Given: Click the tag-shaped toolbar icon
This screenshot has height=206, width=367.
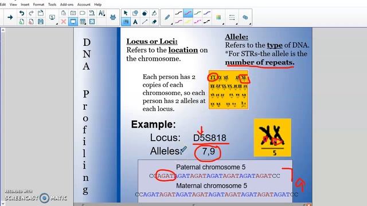Looking at the screenshot, I should 83,13.
